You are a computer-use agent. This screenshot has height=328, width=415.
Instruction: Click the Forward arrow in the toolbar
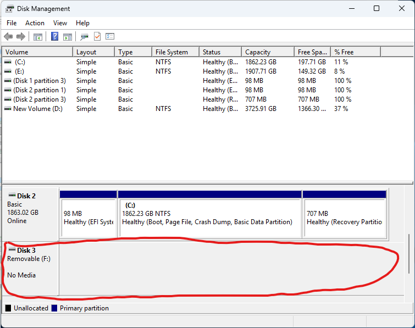[21, 37]
